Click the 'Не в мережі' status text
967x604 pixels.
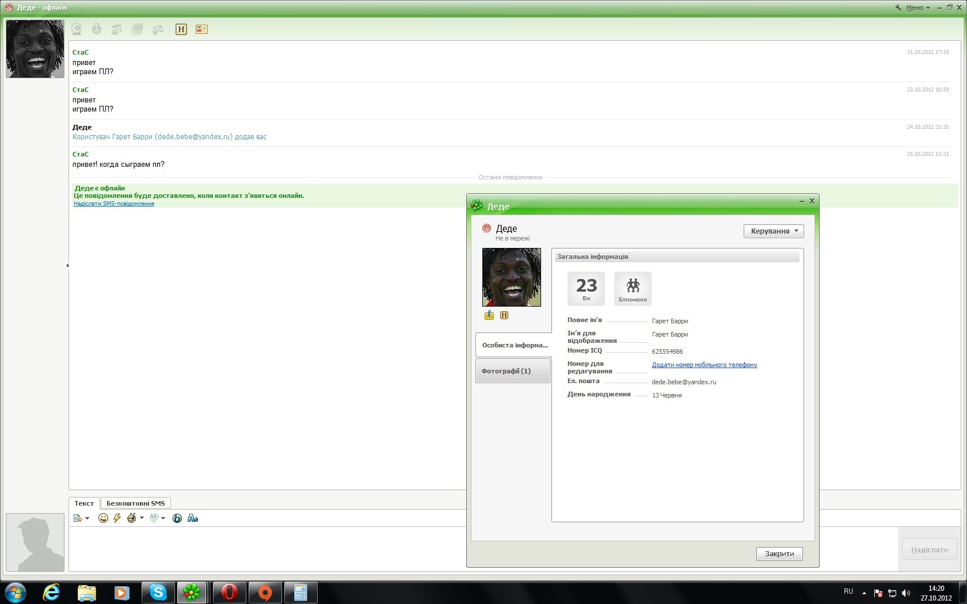513,238
